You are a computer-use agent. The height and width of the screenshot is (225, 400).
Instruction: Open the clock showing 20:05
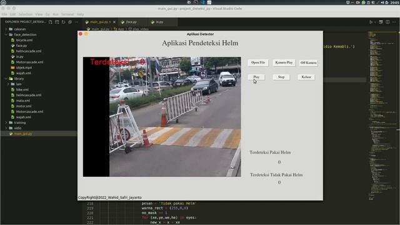(x=394, y=2)
